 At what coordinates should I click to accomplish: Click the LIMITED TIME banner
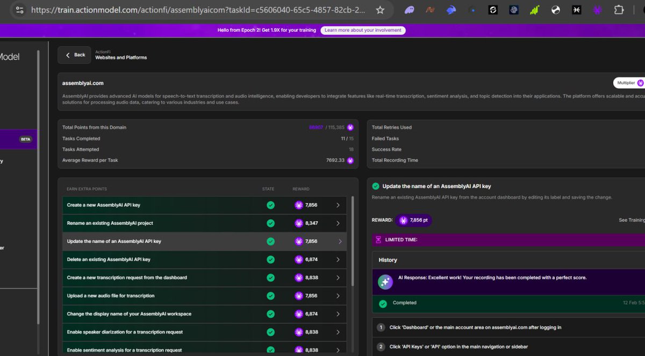(x=508, y=240)
